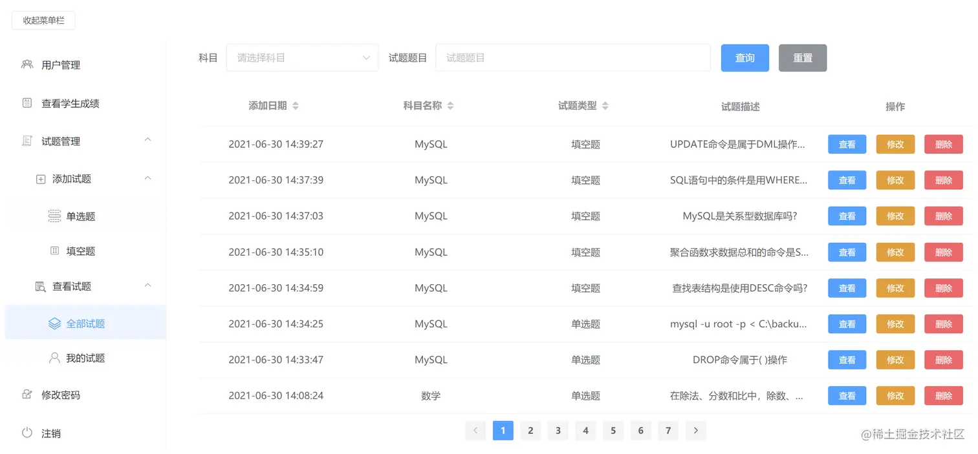Sort by 科目名称 using its sort arrows
Image resolution: width=978 pixels, height=454 pixels.
pyautogui.click(x=451, y=106)
